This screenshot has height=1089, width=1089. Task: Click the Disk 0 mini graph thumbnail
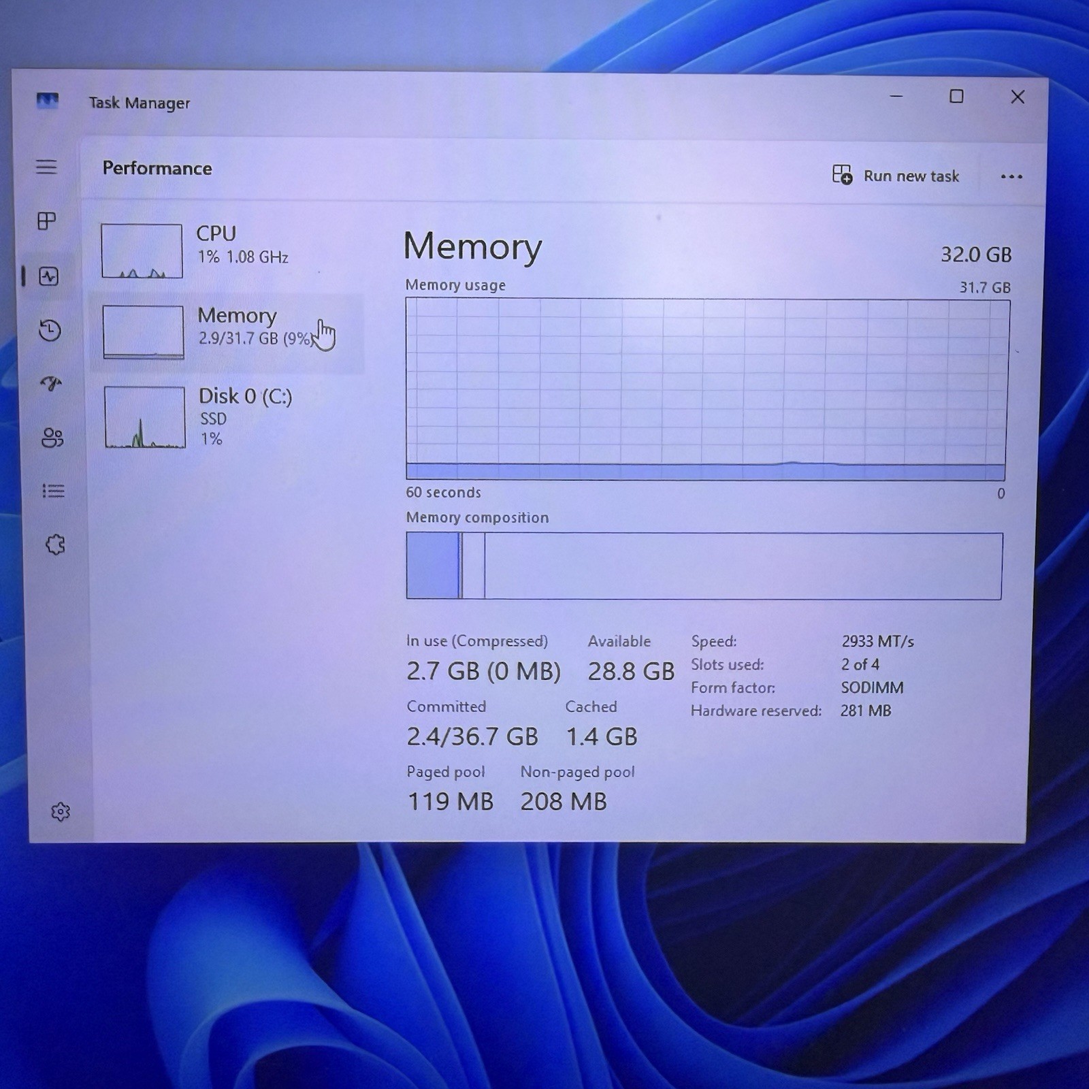(x=144, y=417)
